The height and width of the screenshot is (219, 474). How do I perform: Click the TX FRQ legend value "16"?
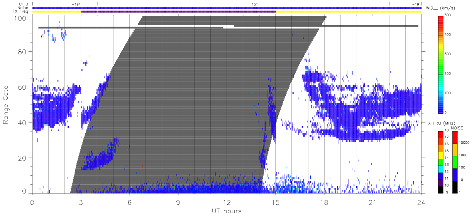[447, 144]
